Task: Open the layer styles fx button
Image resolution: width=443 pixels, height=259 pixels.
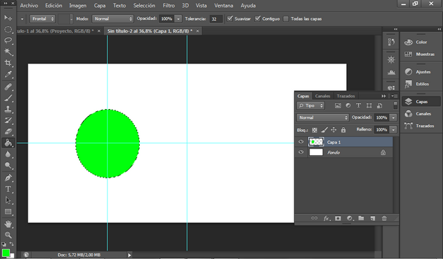Action: click(x=326, y=218)
